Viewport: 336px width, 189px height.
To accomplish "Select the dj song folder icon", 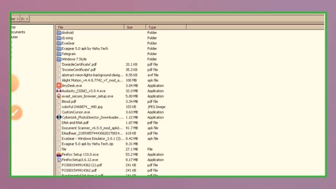I will tap(59, 38).
